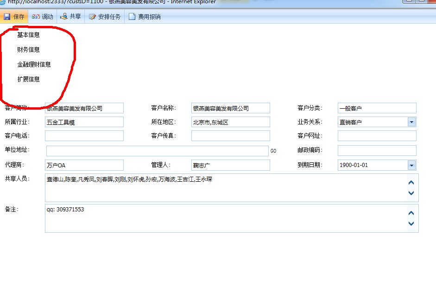Click inside the 客户网址 input field
This screenshot has height=284, width=436.
[x=376, y=136]
